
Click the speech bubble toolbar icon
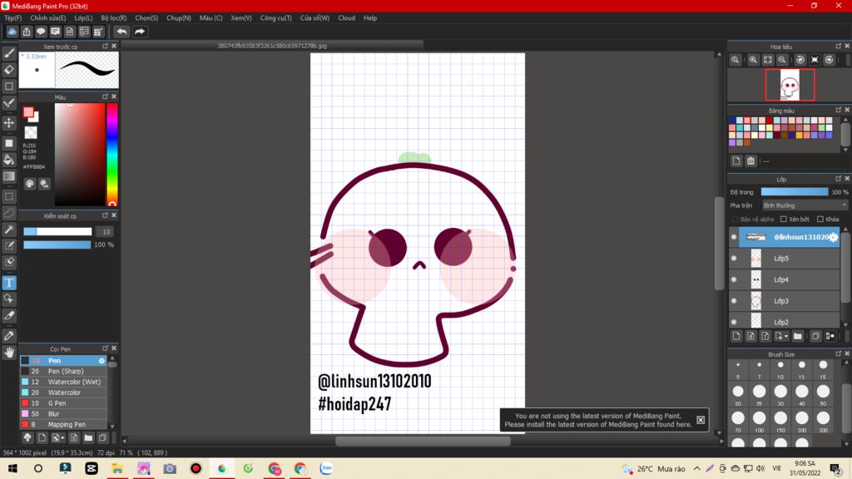(x=41, y=32)
